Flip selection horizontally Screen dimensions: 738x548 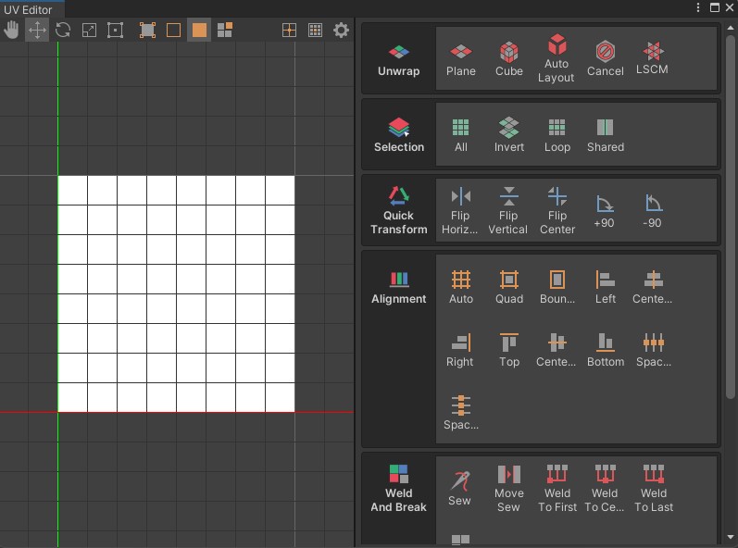(460, 210)
